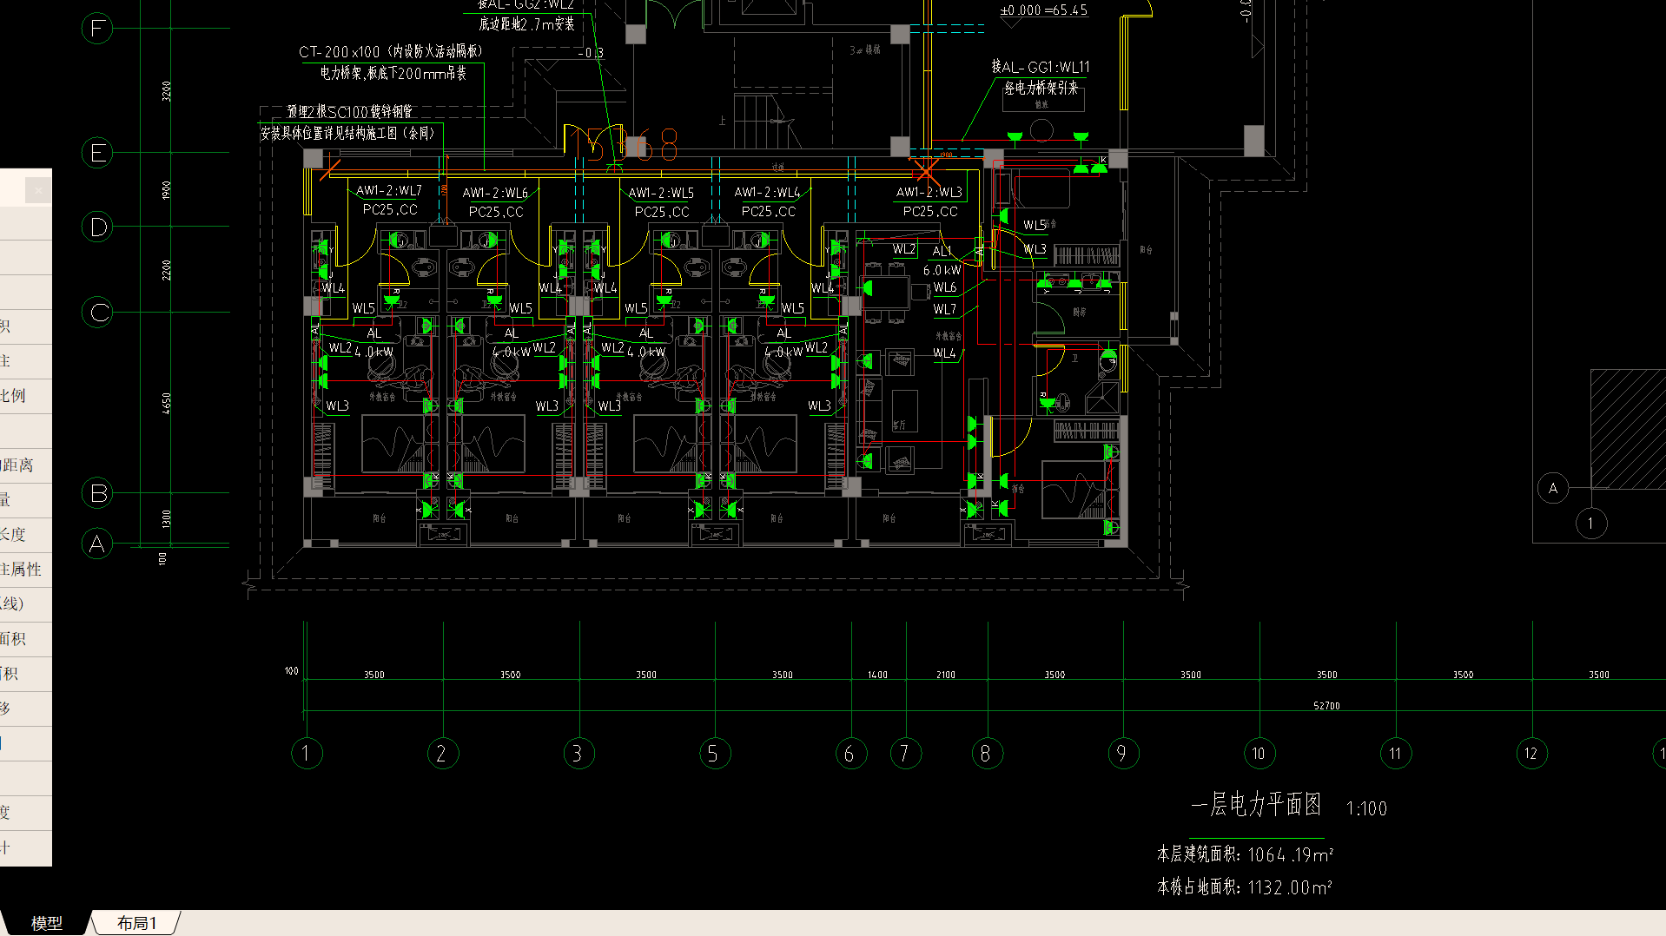Select bottom axis bubble 2
The image size is (1666, 936).
click(x=442, y=753)
